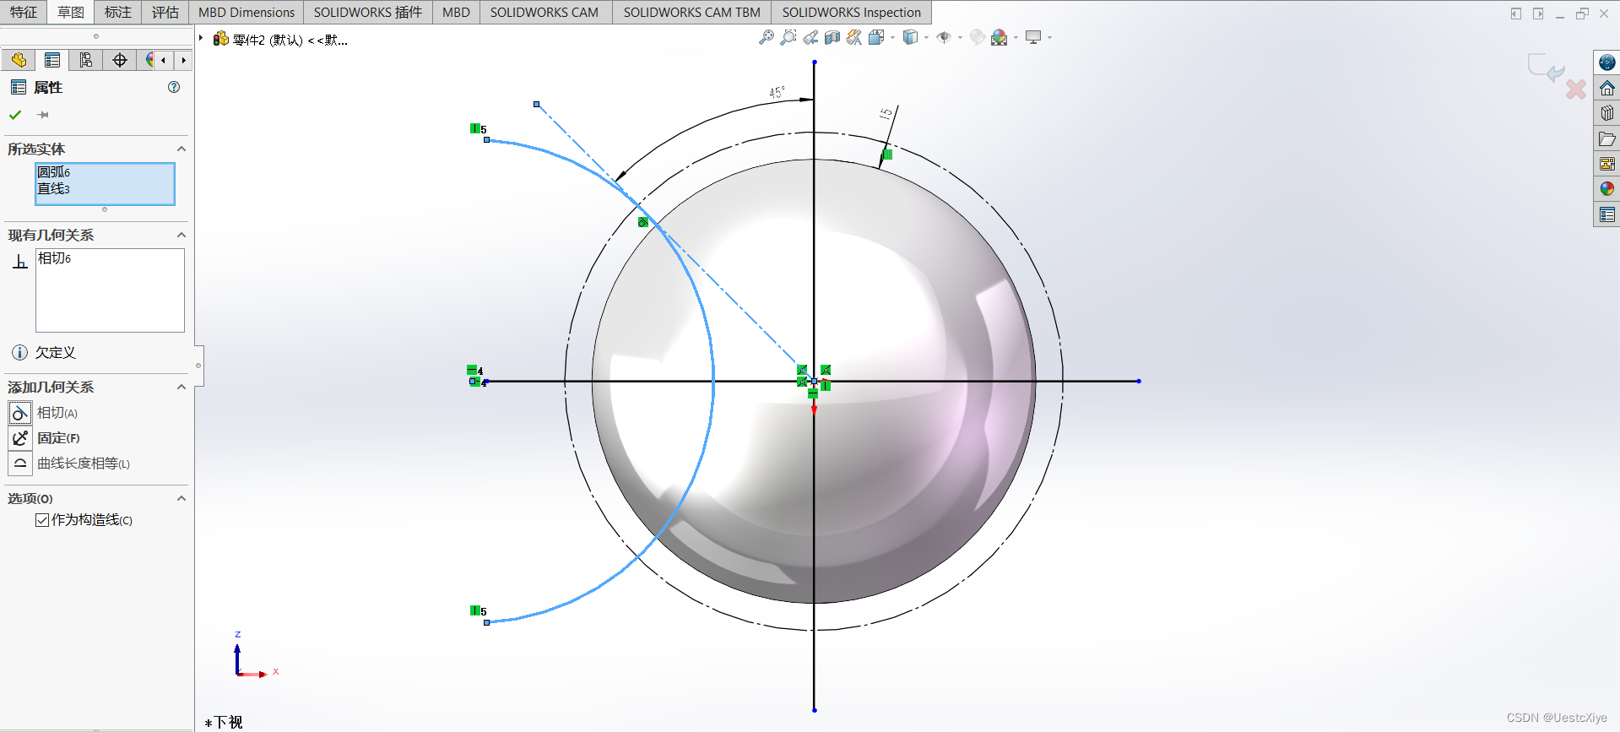Switch to SOLIDWORKS CAM TBM tab
Screen dimensions: 1620x732
point(692,12)
